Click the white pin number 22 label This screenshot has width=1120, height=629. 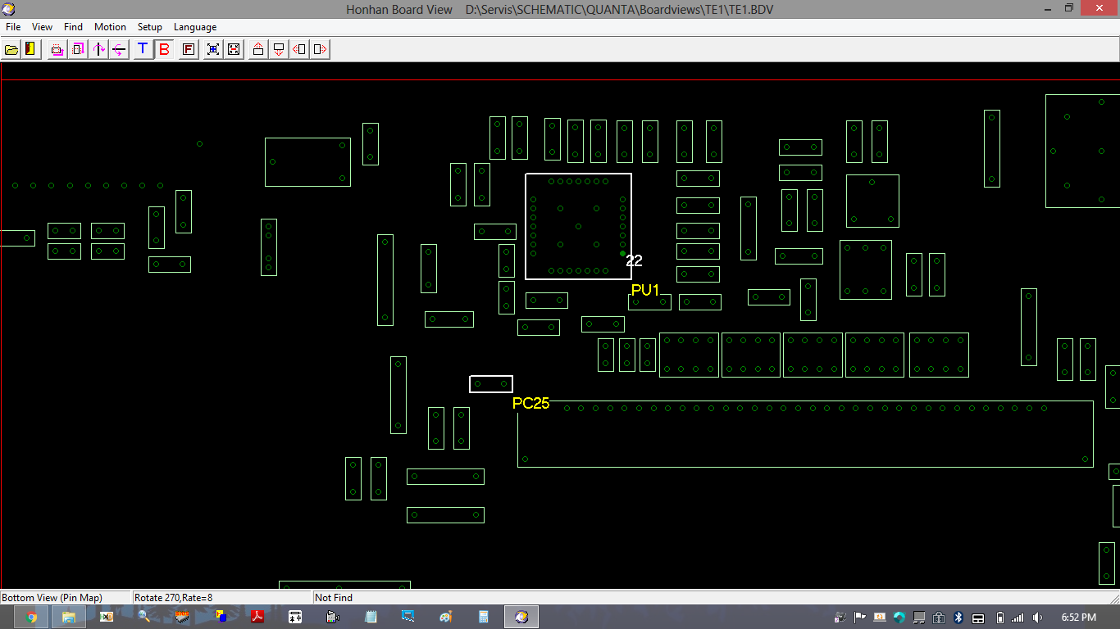pyautogui.click(x=635, y=261)
